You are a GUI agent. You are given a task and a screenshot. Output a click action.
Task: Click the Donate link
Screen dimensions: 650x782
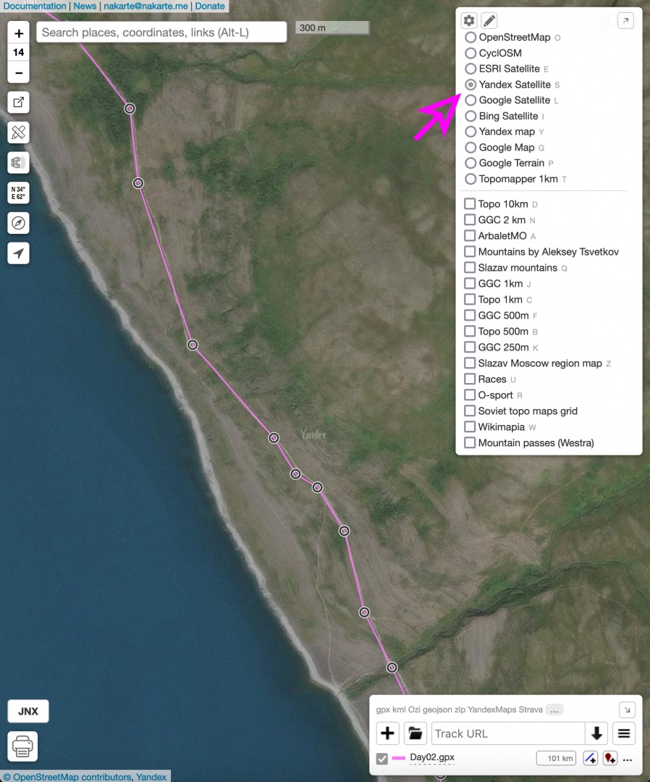pyautogui.click(x=209, y=6)
